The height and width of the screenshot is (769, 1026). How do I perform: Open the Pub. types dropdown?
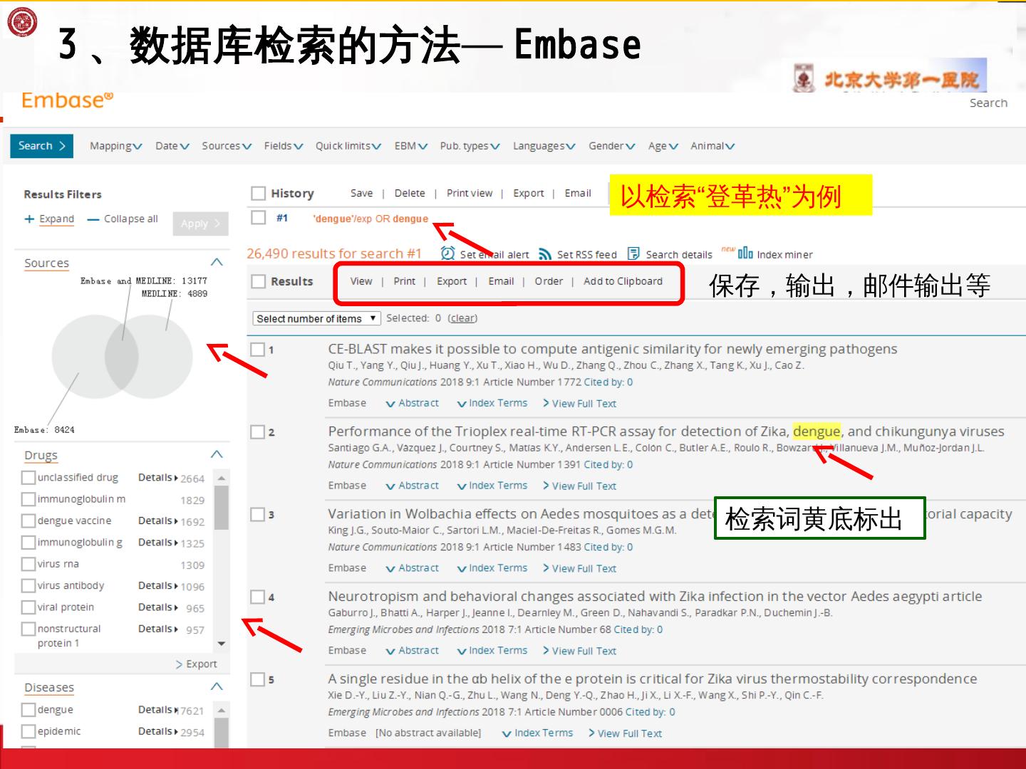[x=470, y=146]
